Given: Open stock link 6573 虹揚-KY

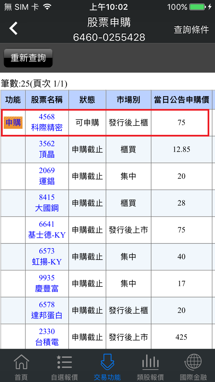Looking at the screenshot, I should click(x=47, y=257).
